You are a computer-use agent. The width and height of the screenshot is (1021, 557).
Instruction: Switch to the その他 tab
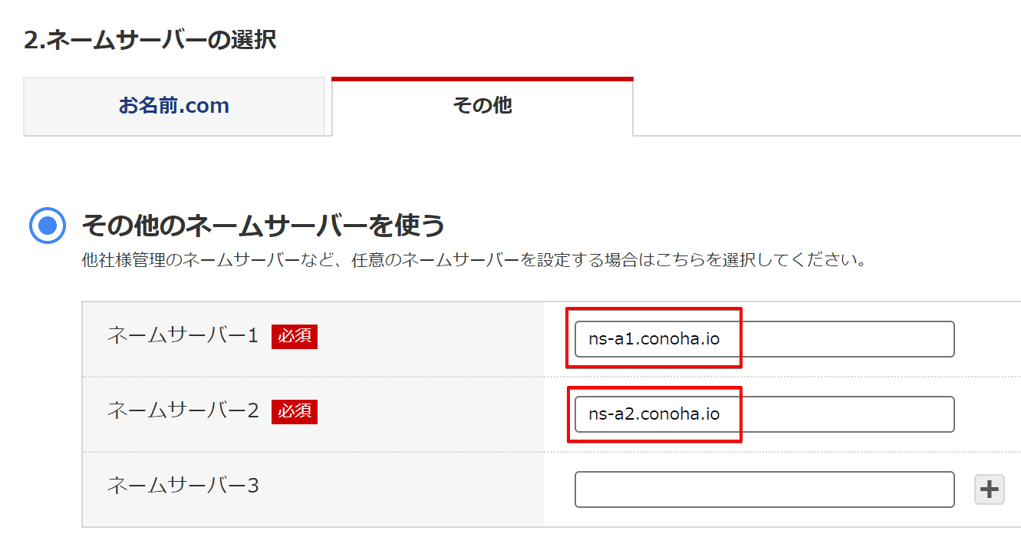[482, 106]
